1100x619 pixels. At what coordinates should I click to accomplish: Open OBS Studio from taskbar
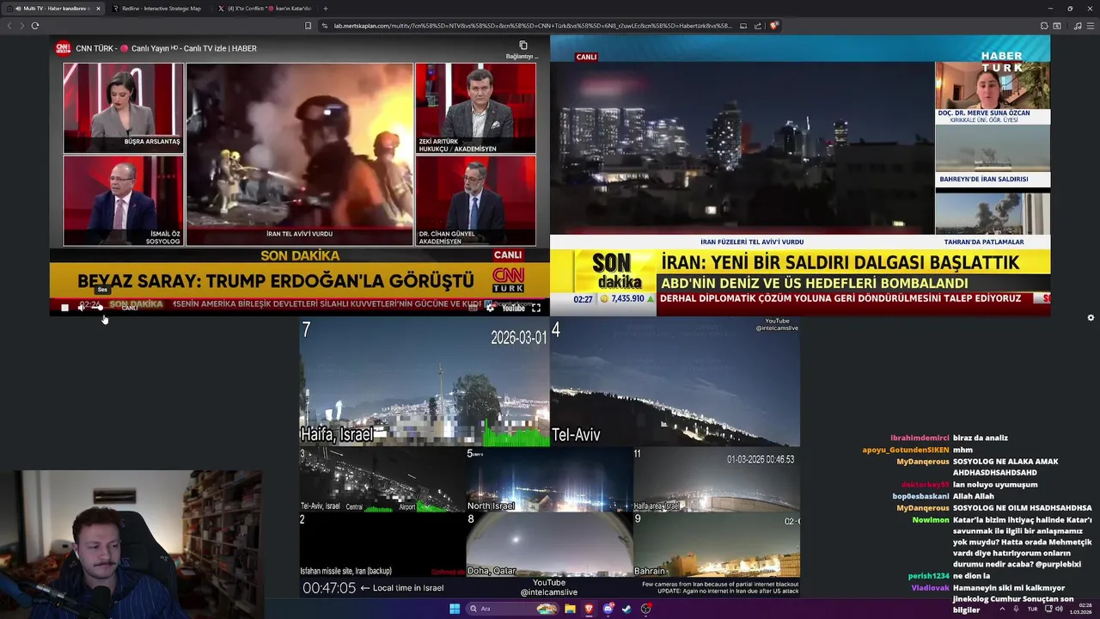645,609
